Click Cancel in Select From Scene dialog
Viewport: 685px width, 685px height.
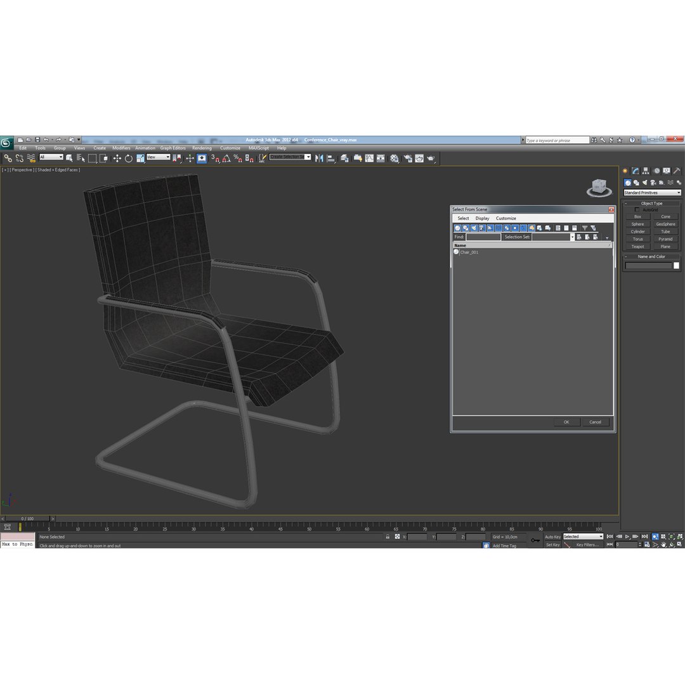click(x=595, y=422)
